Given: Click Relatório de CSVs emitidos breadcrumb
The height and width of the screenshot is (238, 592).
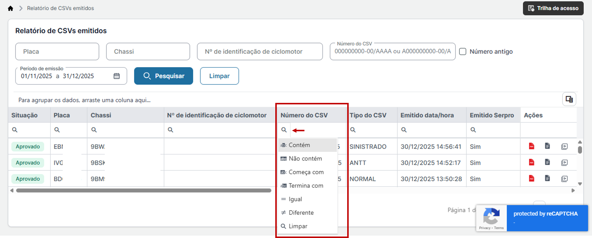Looking at the screenshot, I should pos(60,8).
